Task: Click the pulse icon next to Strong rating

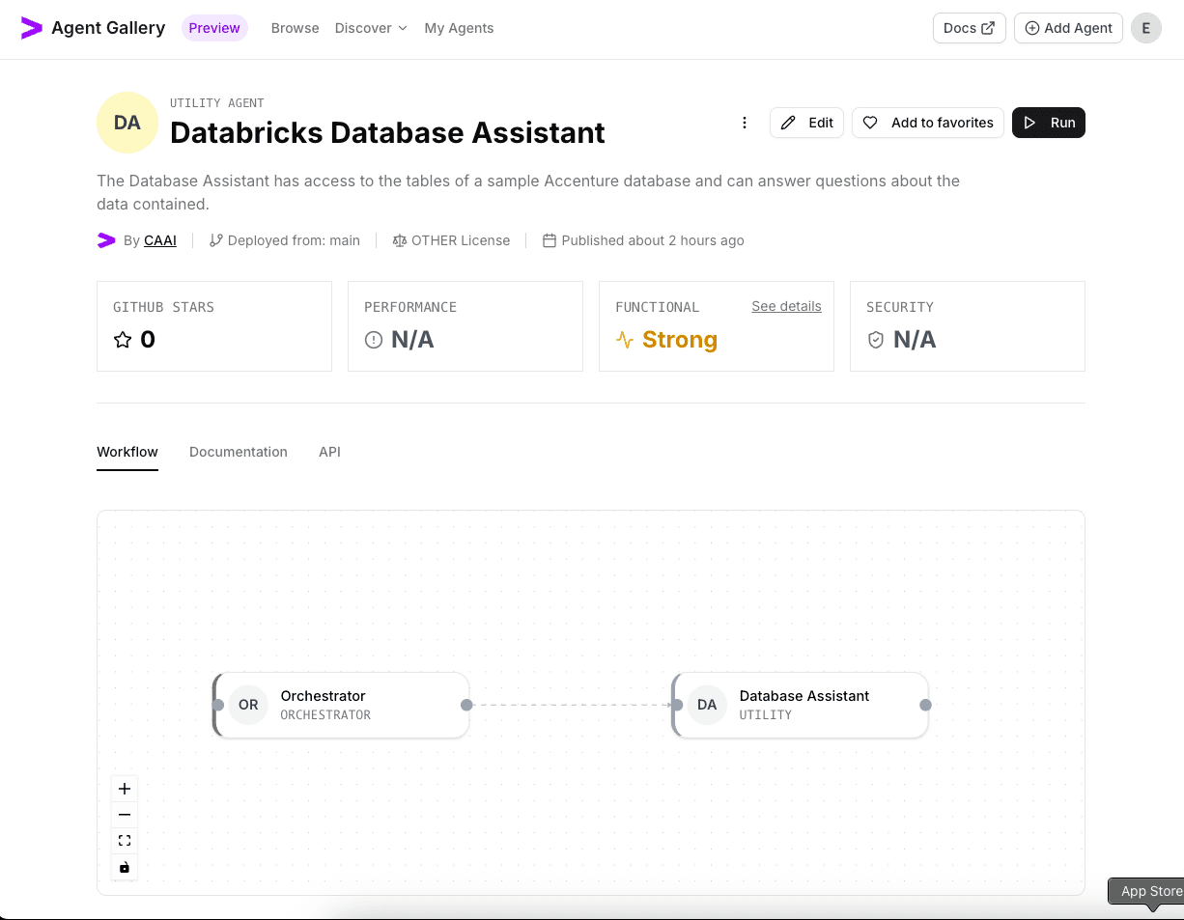Action: point(623,340)
